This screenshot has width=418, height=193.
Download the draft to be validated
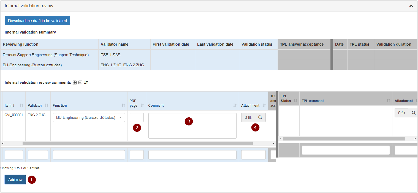(x=37, y=21)
